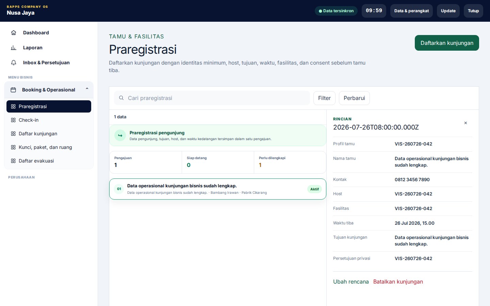
Task: Collapse the Booking & Operasional menu chevron
Action: coord(87,89)
